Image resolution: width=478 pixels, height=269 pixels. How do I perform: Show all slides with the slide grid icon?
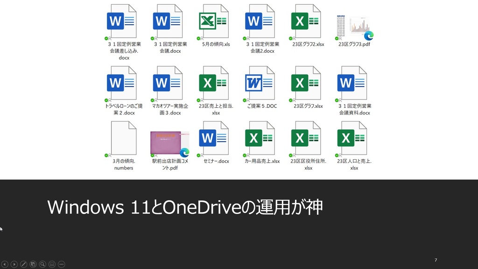click(33, 264)
